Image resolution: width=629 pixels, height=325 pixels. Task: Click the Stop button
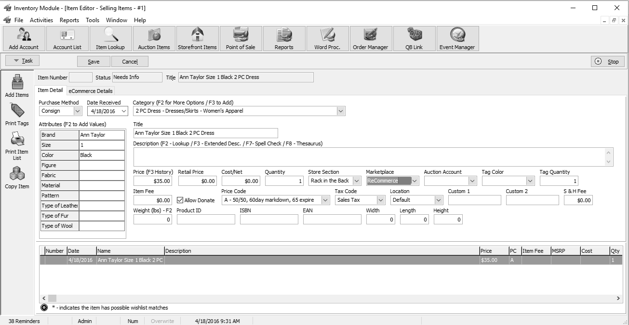(607, 62)
